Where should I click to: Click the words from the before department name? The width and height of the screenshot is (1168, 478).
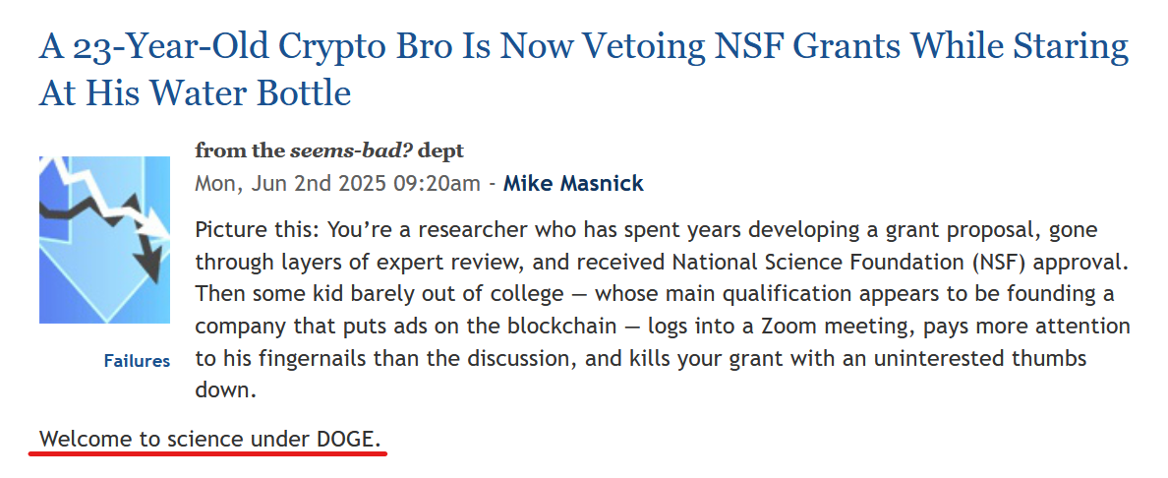(x=240, y=151)
